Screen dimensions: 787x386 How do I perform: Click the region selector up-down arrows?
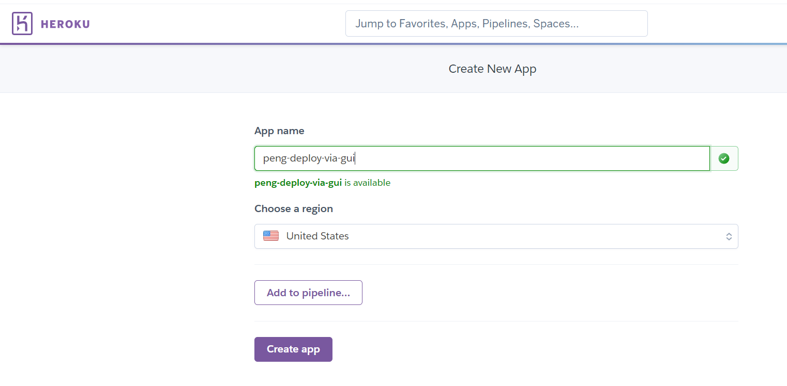[x=729, y=236]
